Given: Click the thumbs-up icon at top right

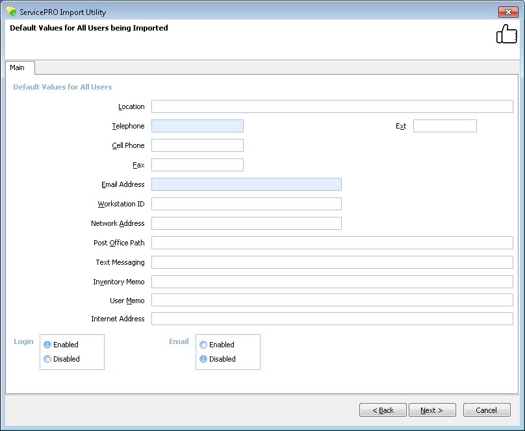Looking at the screenshot, I should click(507, 34).
